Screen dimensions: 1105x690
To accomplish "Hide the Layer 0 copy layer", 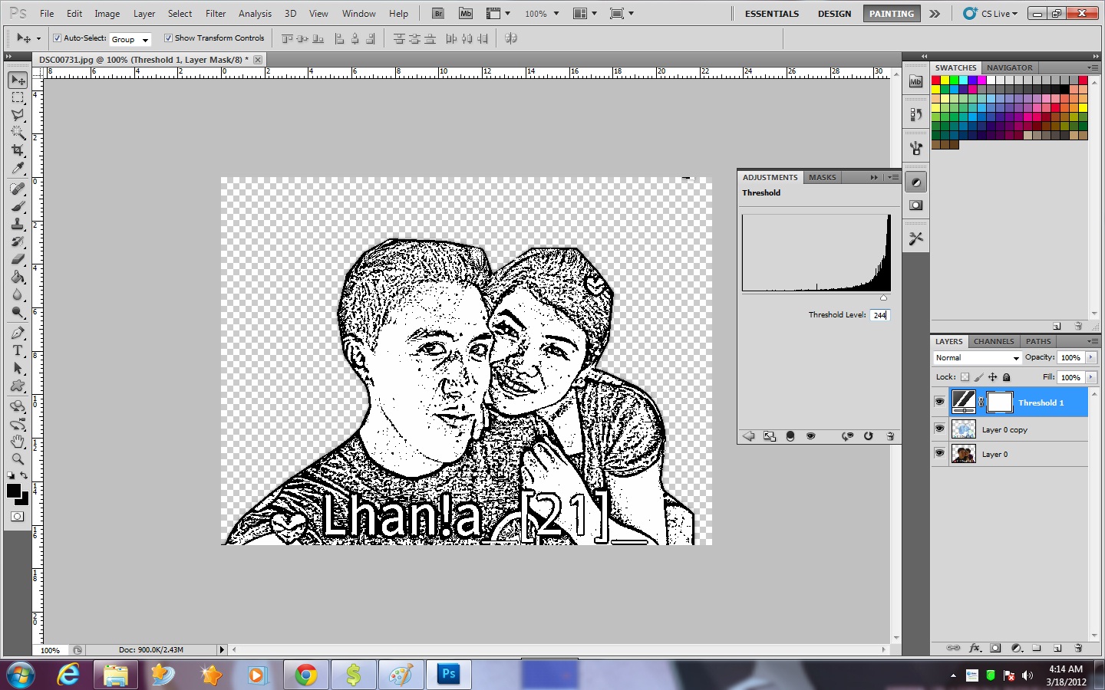I will pyautogui.click(x=939, y=429).
